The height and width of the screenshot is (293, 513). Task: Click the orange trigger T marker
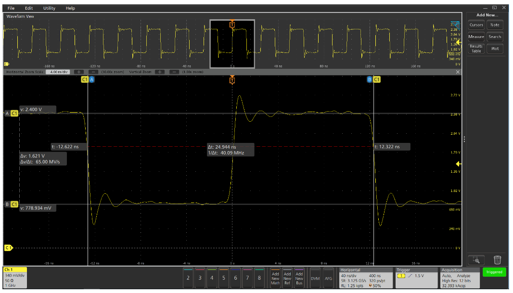(x=232, y=80)
